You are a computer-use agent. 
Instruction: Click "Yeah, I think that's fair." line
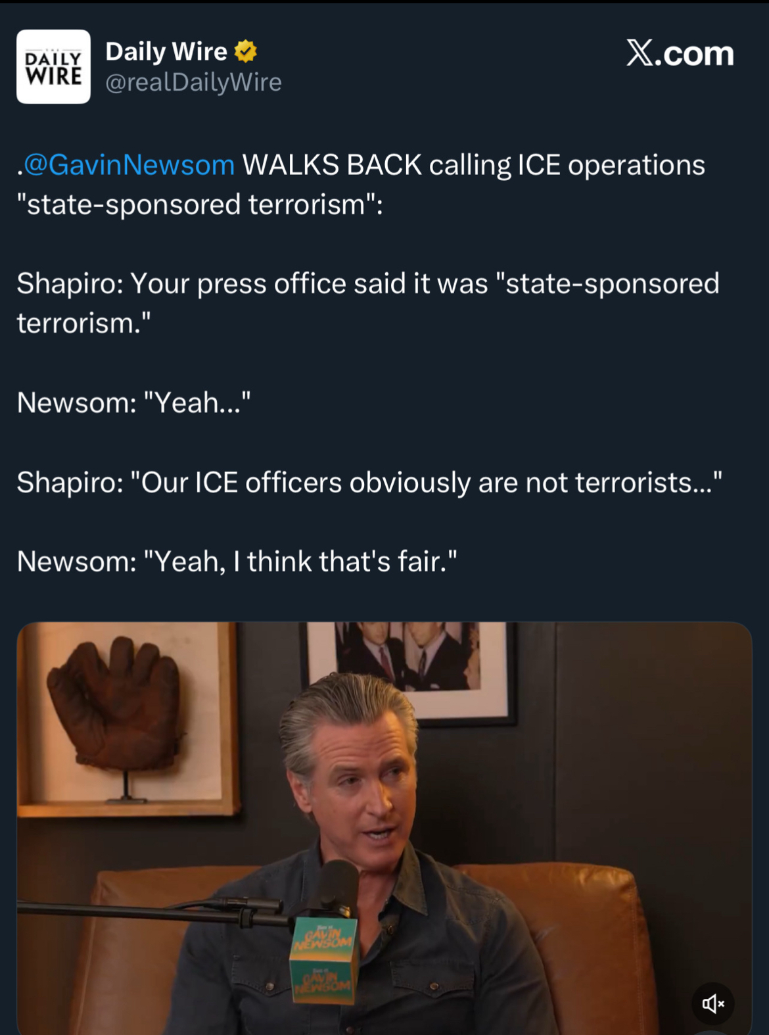click(237, 562)
